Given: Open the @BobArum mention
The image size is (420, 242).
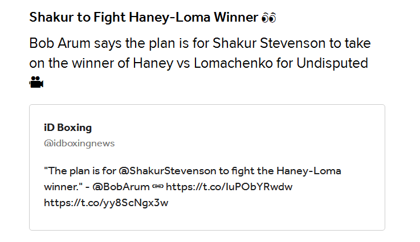Looking at the screenshot, I should click(x=121, y=187).
